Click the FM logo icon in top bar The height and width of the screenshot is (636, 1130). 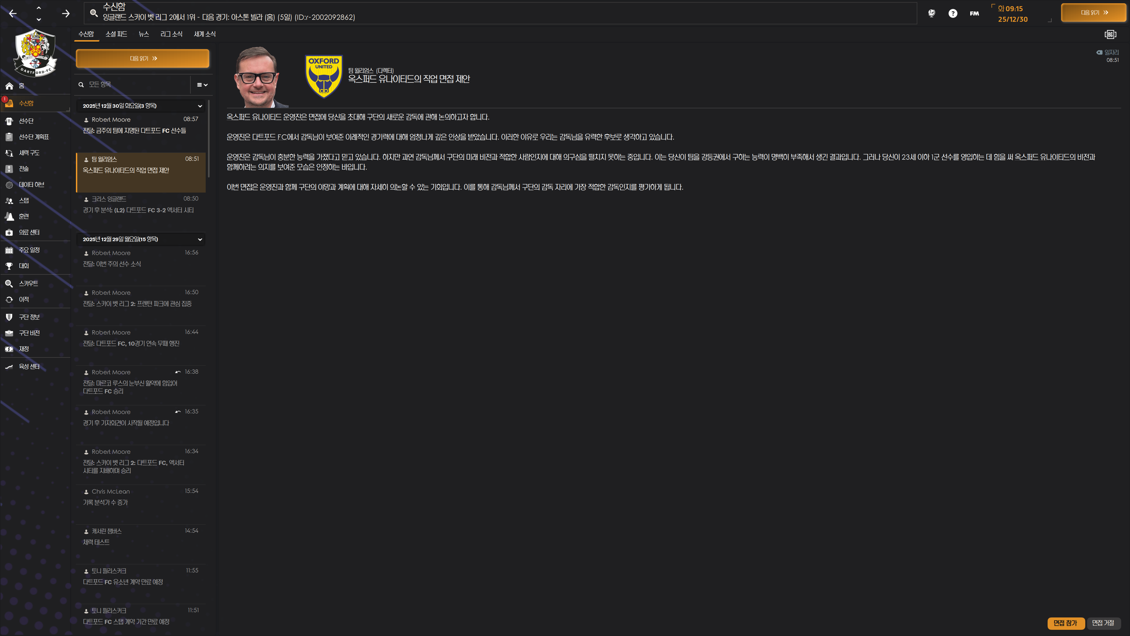[x=974, y=13]
